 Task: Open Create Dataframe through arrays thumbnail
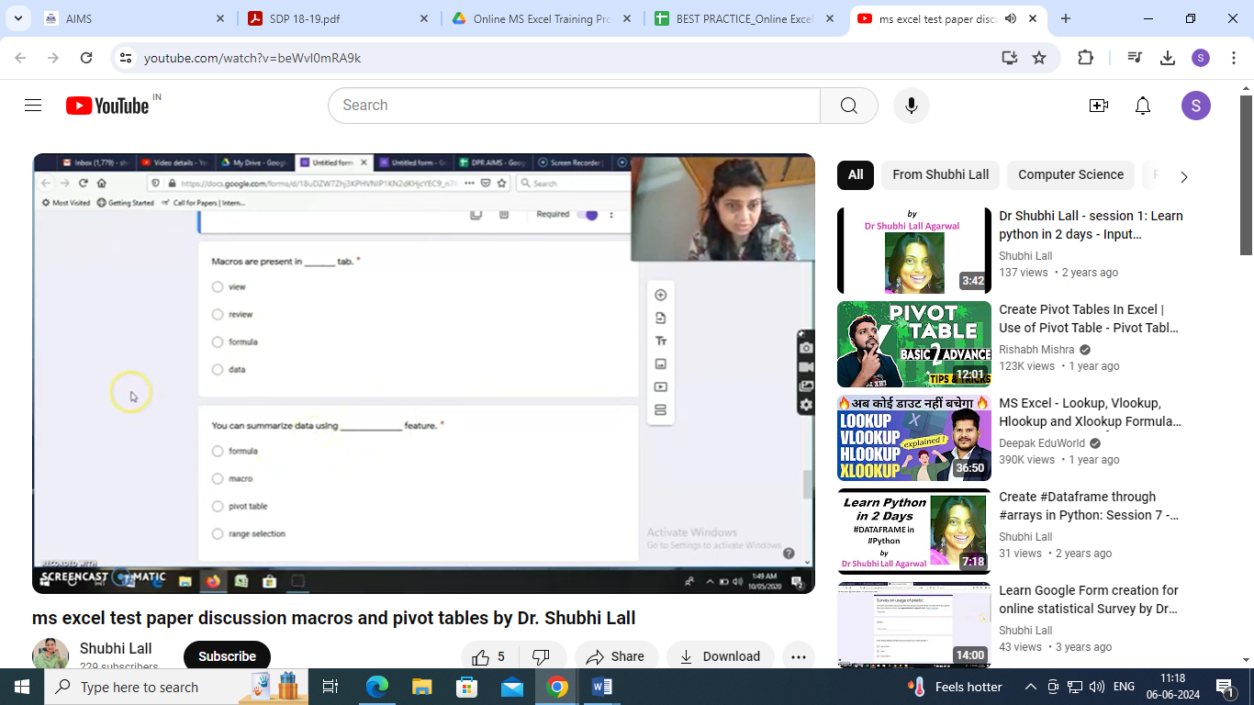tap(914, 532)
